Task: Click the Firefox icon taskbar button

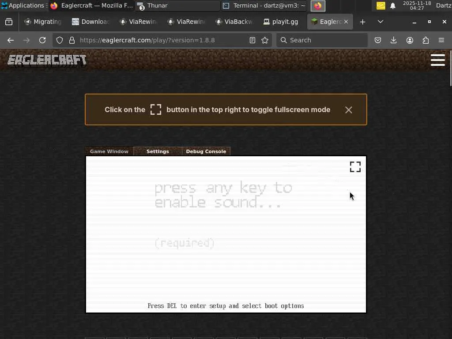Action: (x=318, y=6)
